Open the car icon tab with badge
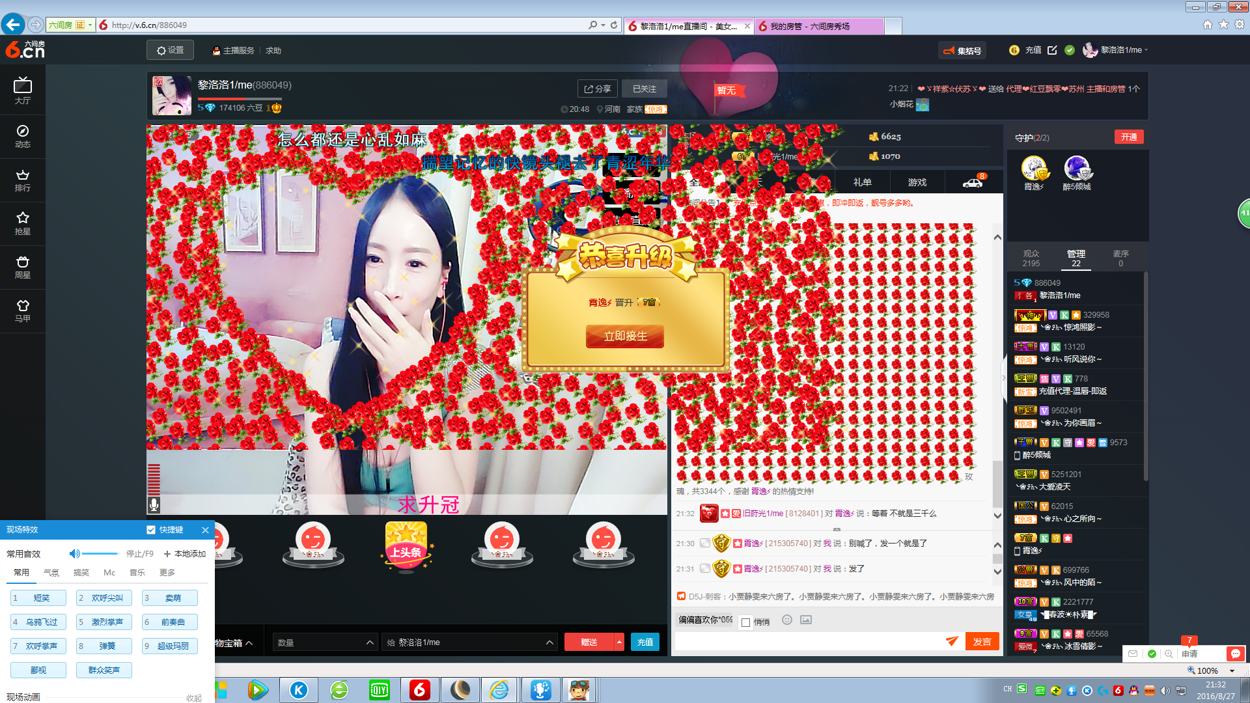 coord(973,182)
